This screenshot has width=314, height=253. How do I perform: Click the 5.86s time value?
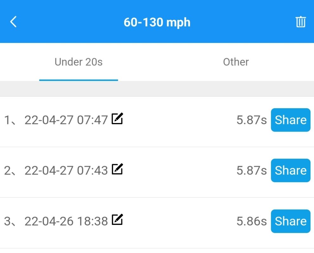click(252, 221)
